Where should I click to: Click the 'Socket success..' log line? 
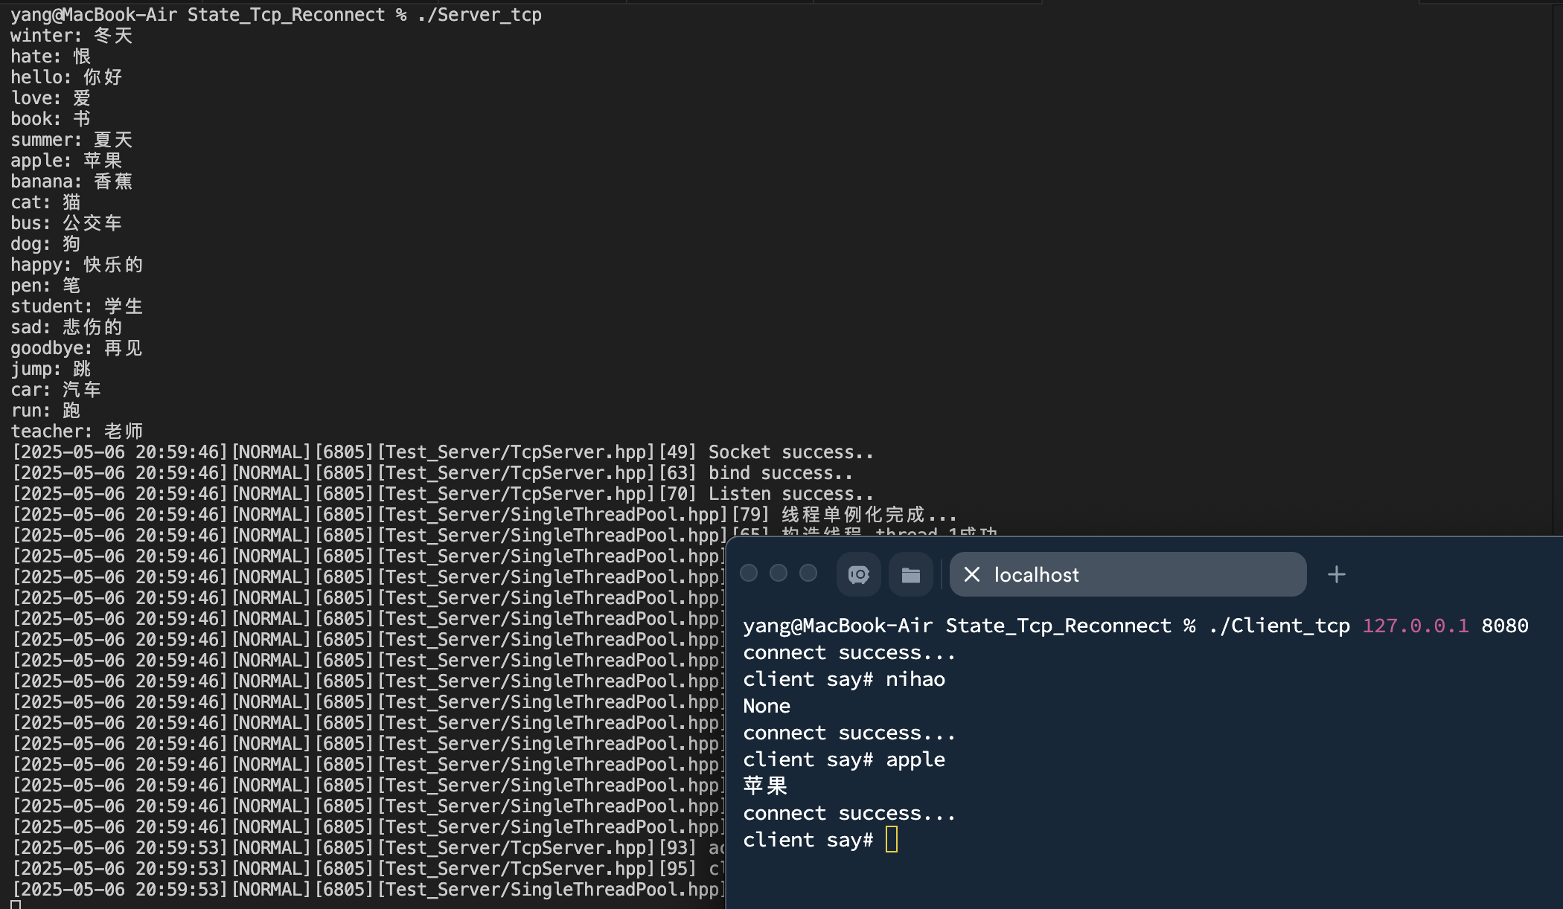click(790, 452)
